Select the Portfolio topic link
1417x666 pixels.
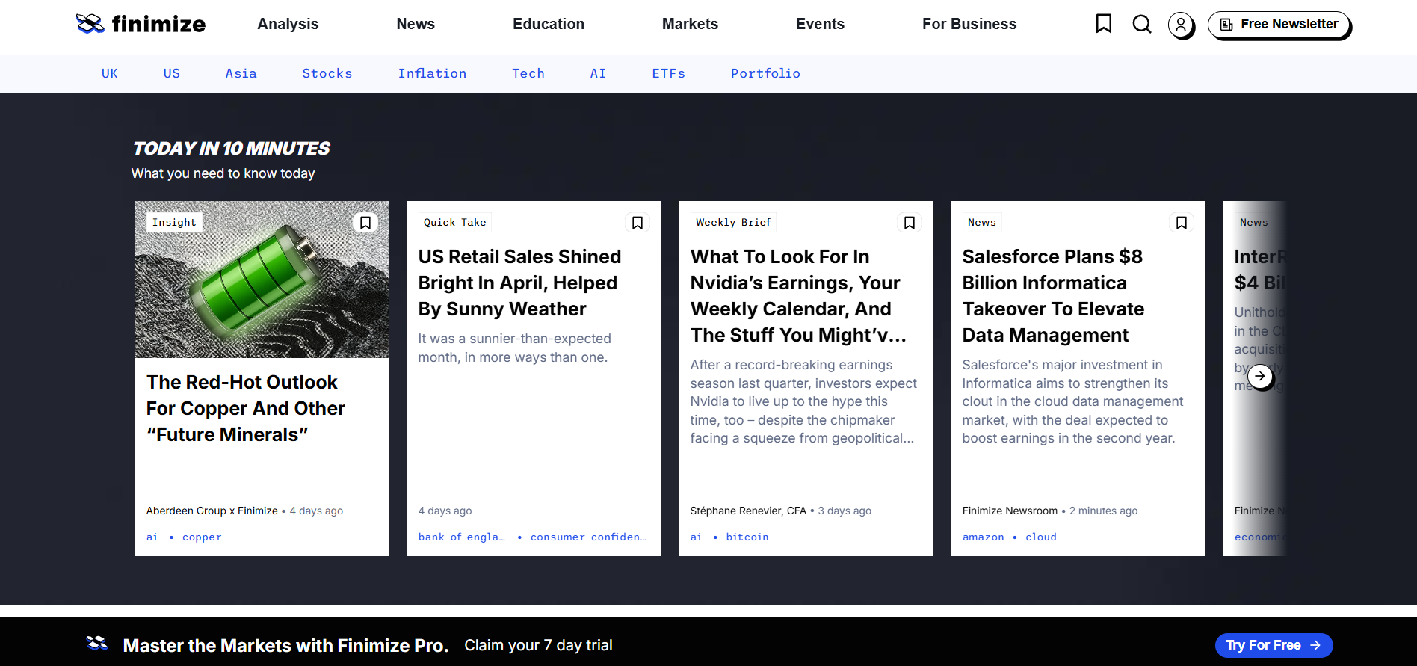pyautogui.click(x=765, y=73)
